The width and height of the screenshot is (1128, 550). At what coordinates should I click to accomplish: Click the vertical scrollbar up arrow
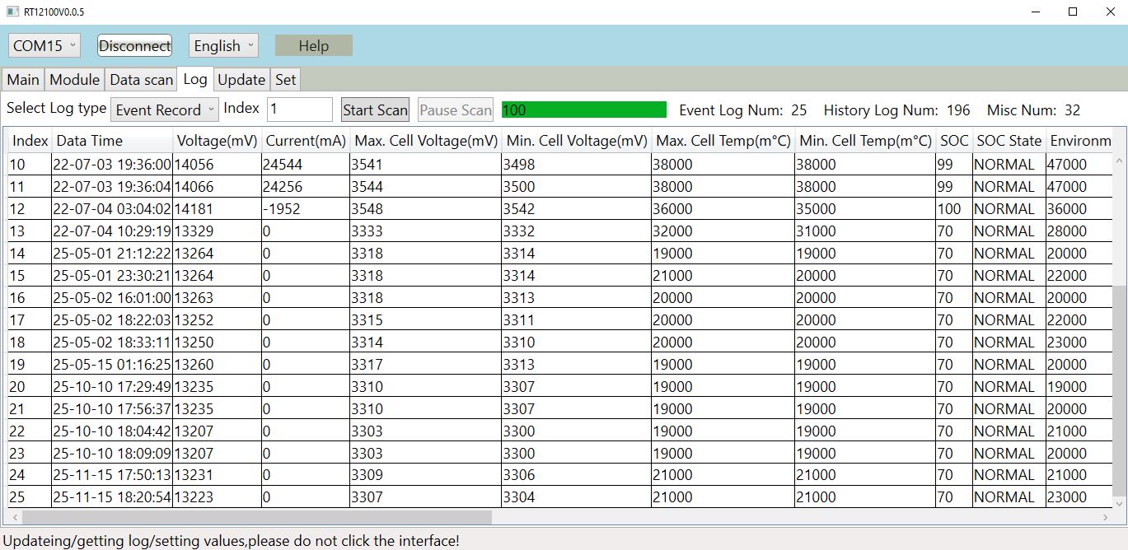[1120, 141]
